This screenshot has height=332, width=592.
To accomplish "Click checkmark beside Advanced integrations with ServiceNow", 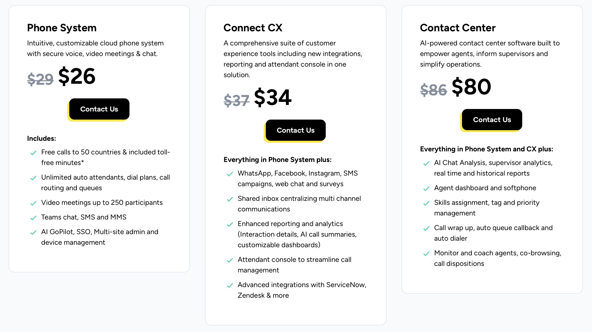I will point(230,285).
